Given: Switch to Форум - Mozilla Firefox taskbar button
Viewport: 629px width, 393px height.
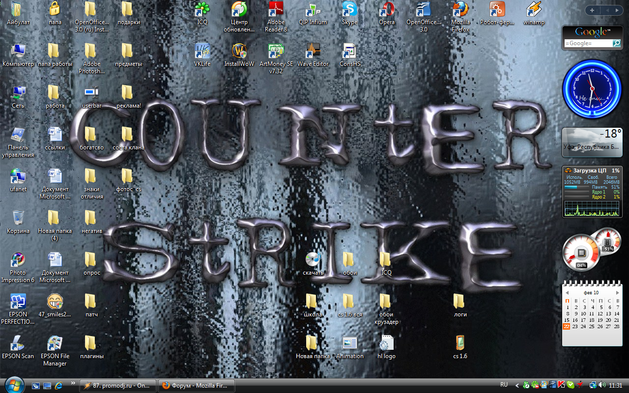Looking at the screenshot, I should click(197, 386).
